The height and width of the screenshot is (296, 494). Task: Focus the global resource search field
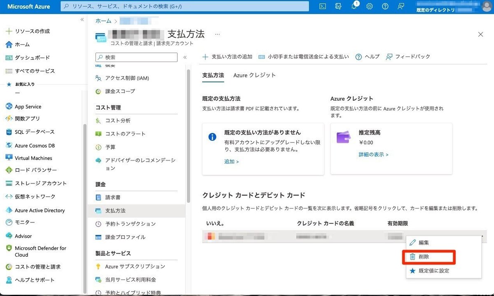(185, 6)
